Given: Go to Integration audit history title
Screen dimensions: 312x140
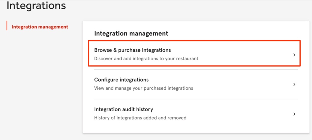Looking at the screenshot, I should [x=123, y=110].
